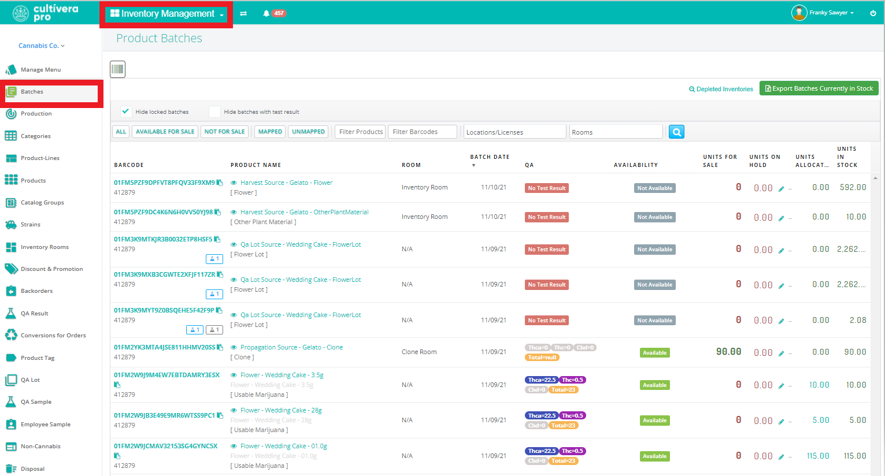The height and width of the screenshot is (476, 885).
Task: Click the Inventory Rooms sidebar icon
Action: coord(10,247)
